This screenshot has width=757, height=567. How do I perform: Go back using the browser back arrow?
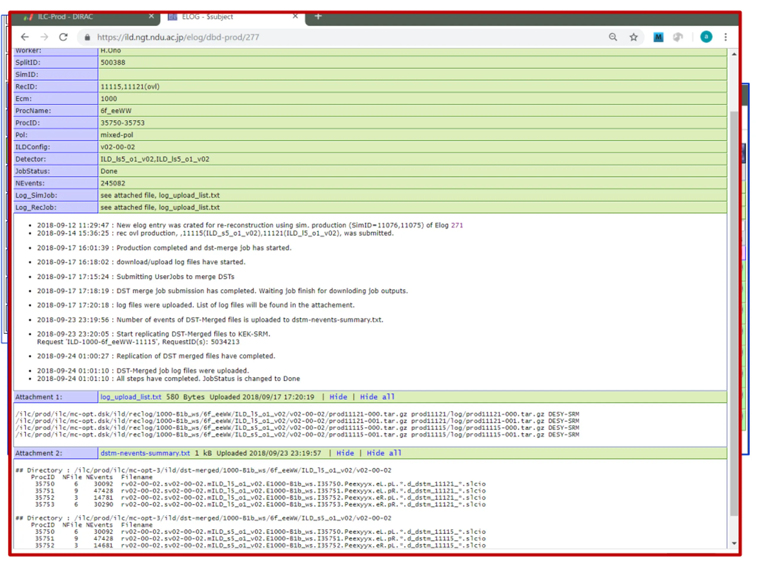(x=25, y=37)
